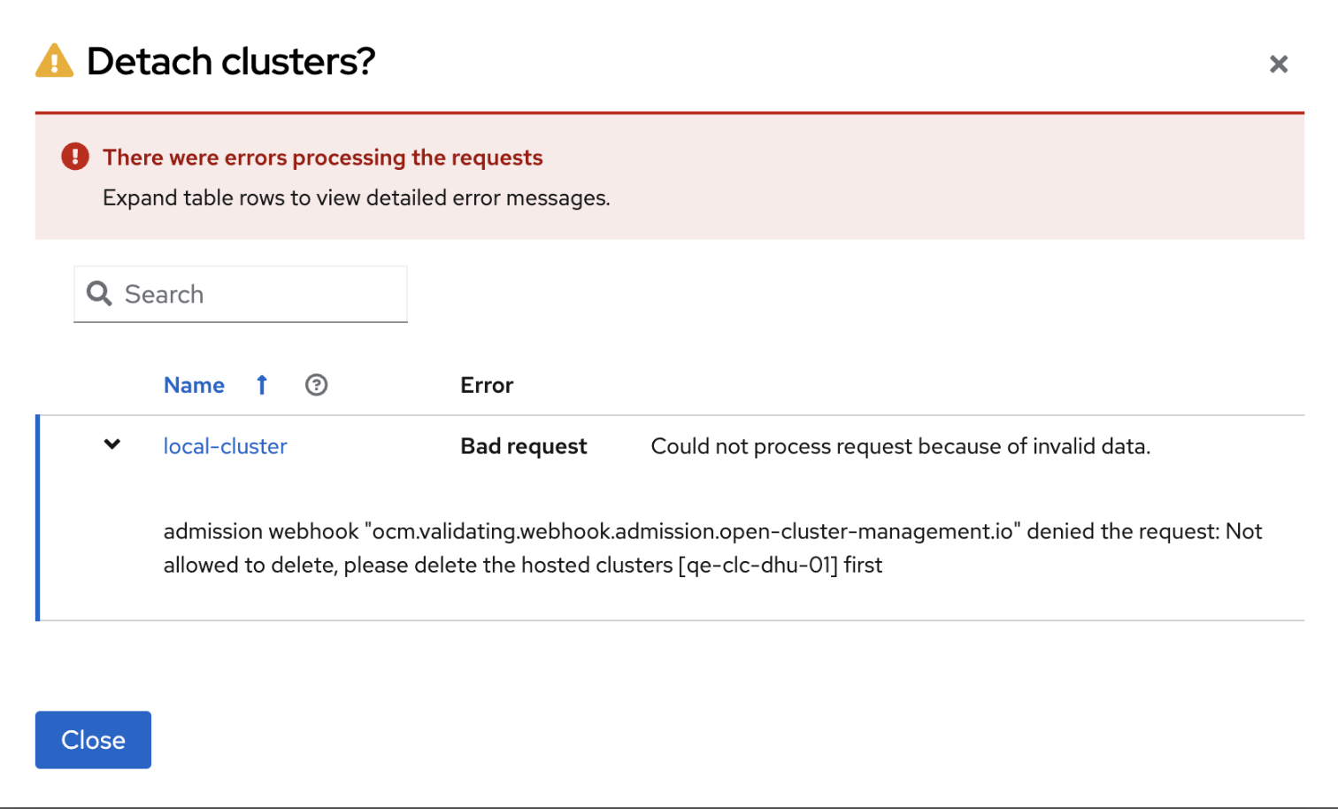1338x809 pixels.
Task: Sort the table by Name column
Action: click(194, 385)
